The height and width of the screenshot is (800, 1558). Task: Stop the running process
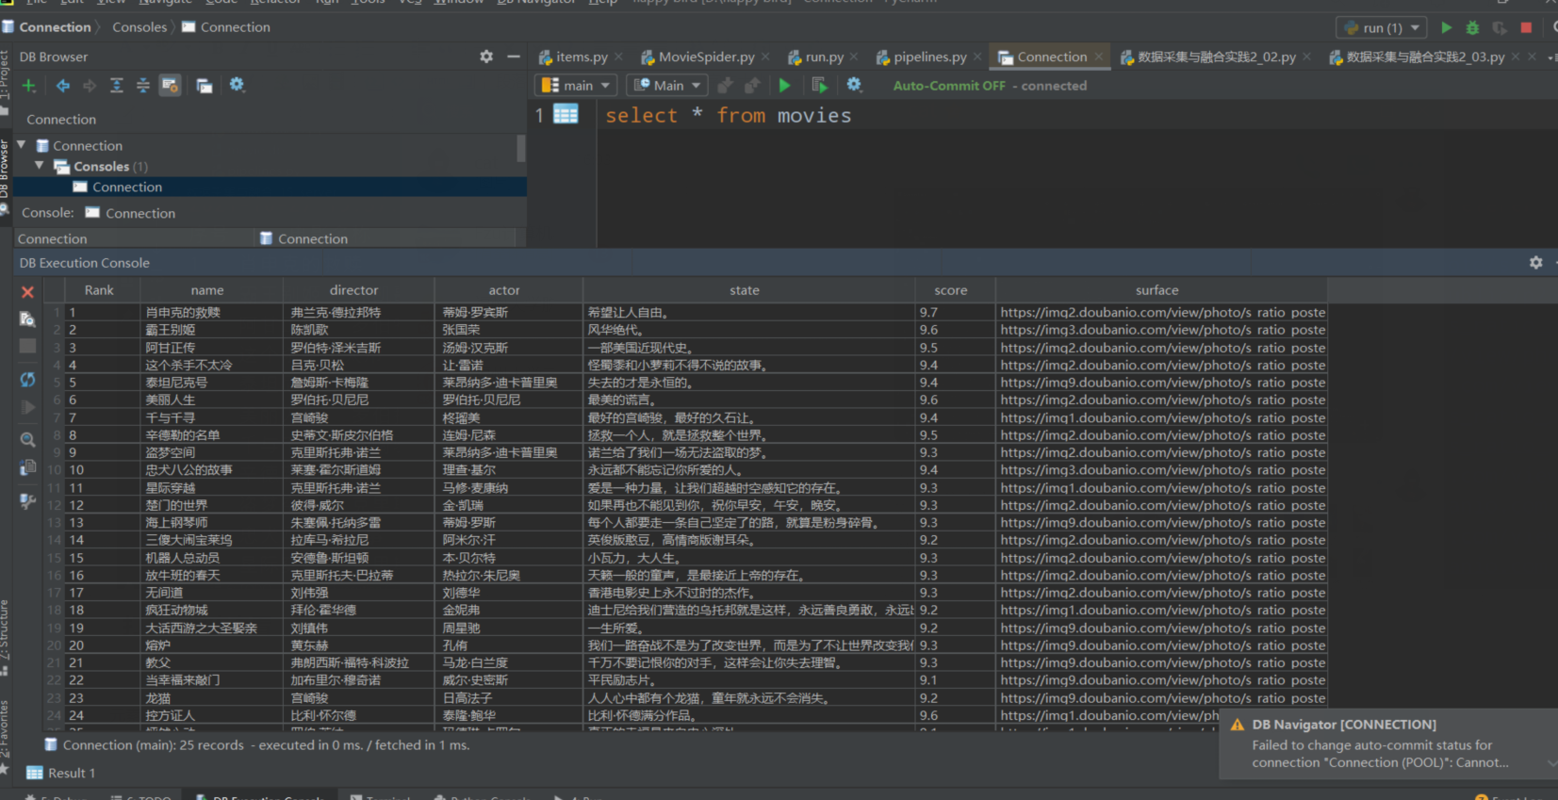click(1526, 27)
